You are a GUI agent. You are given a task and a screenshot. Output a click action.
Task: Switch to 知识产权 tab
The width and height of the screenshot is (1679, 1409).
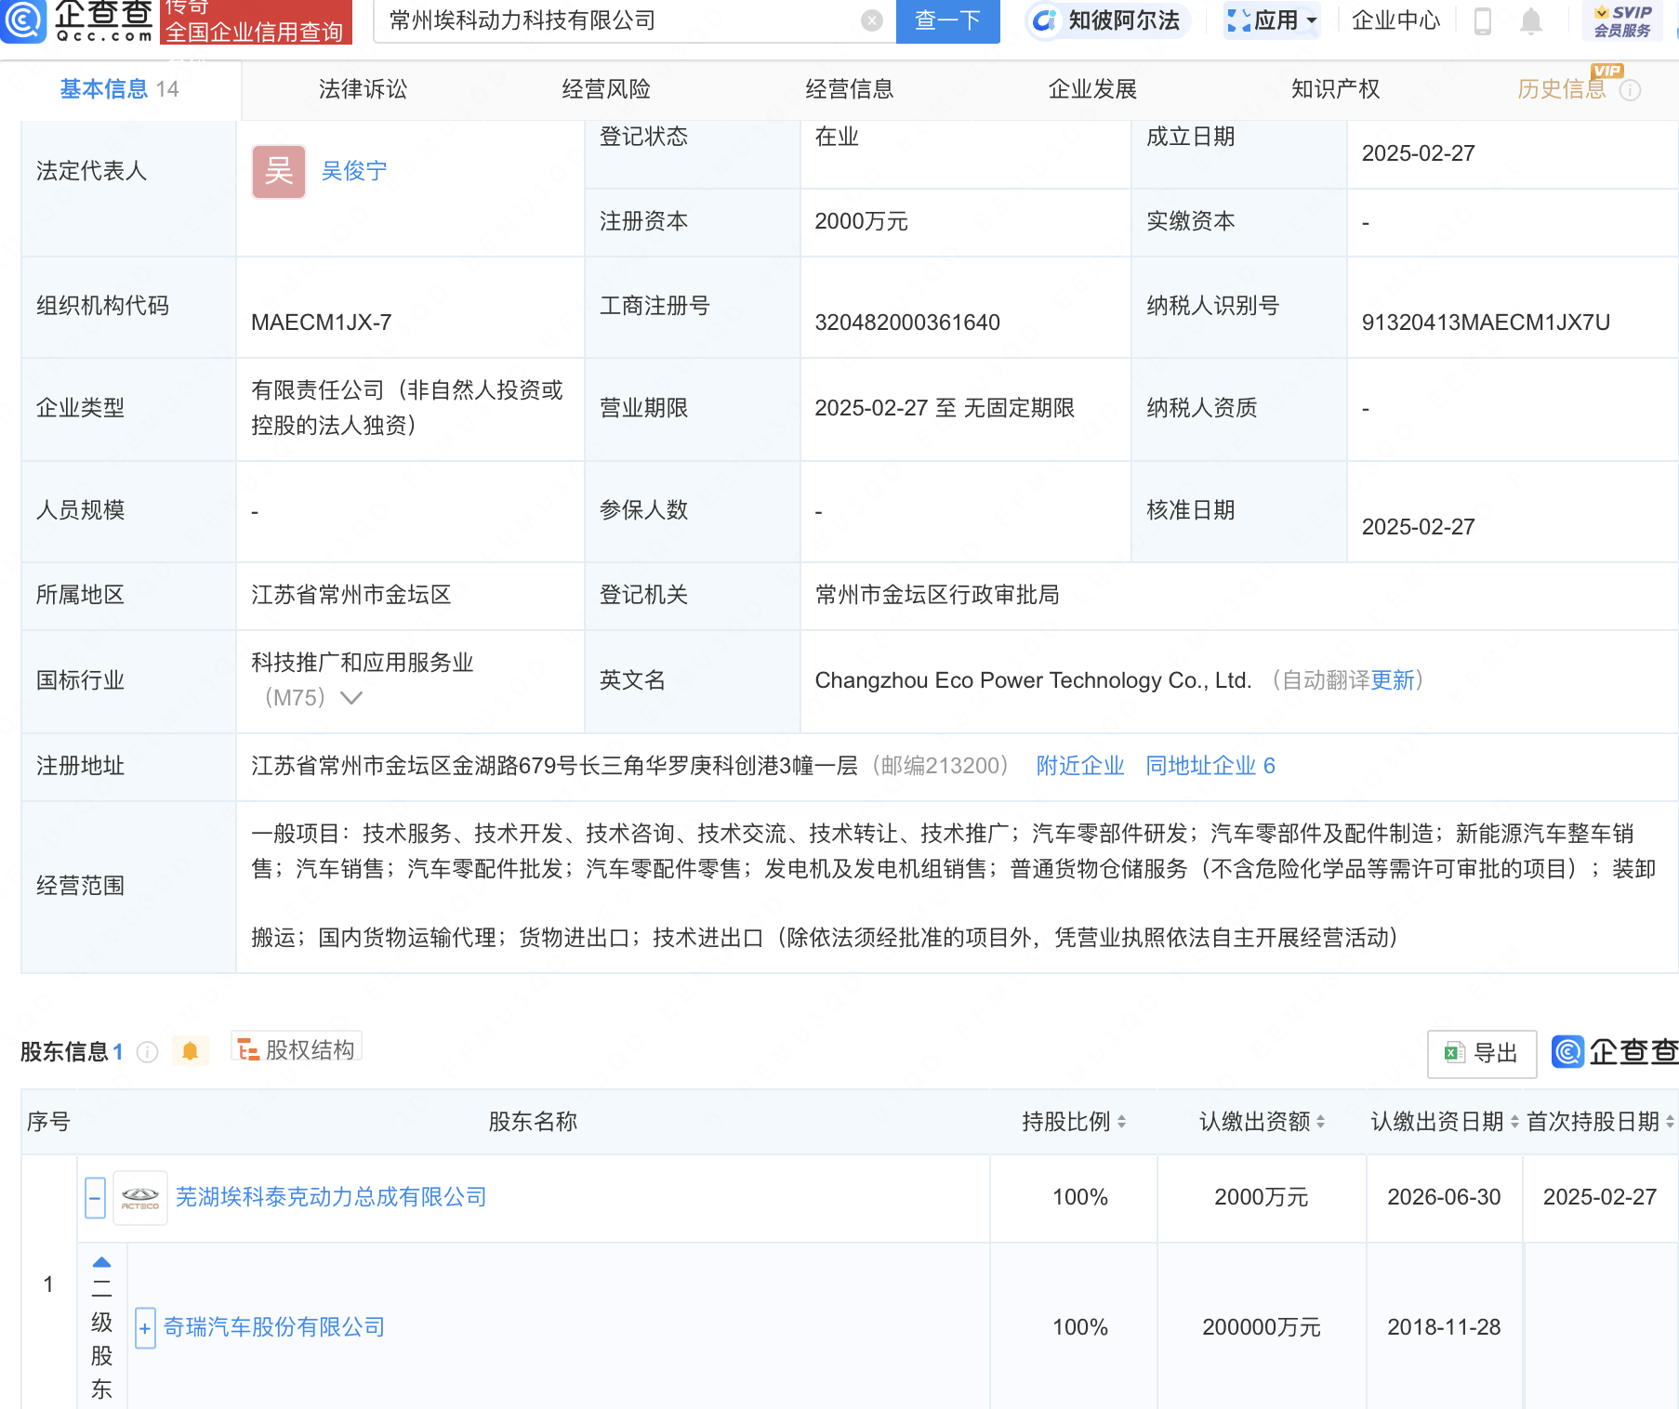(x=1336, y=89)
